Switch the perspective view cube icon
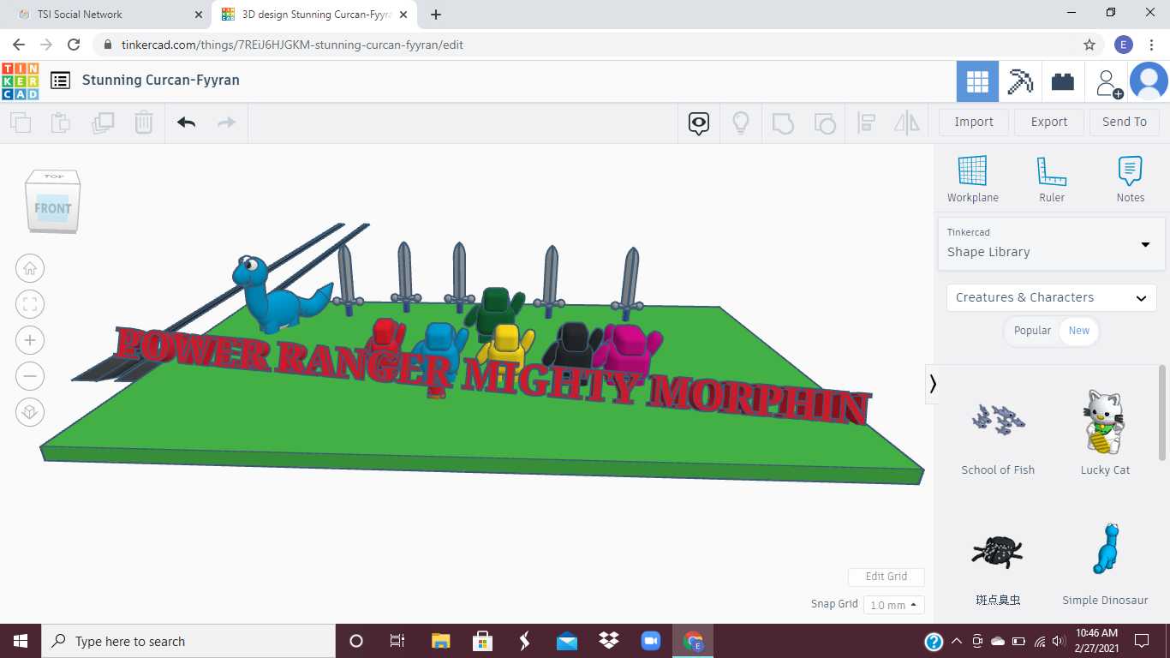This screenshot has height=658, width=1170. pos(30,412)
